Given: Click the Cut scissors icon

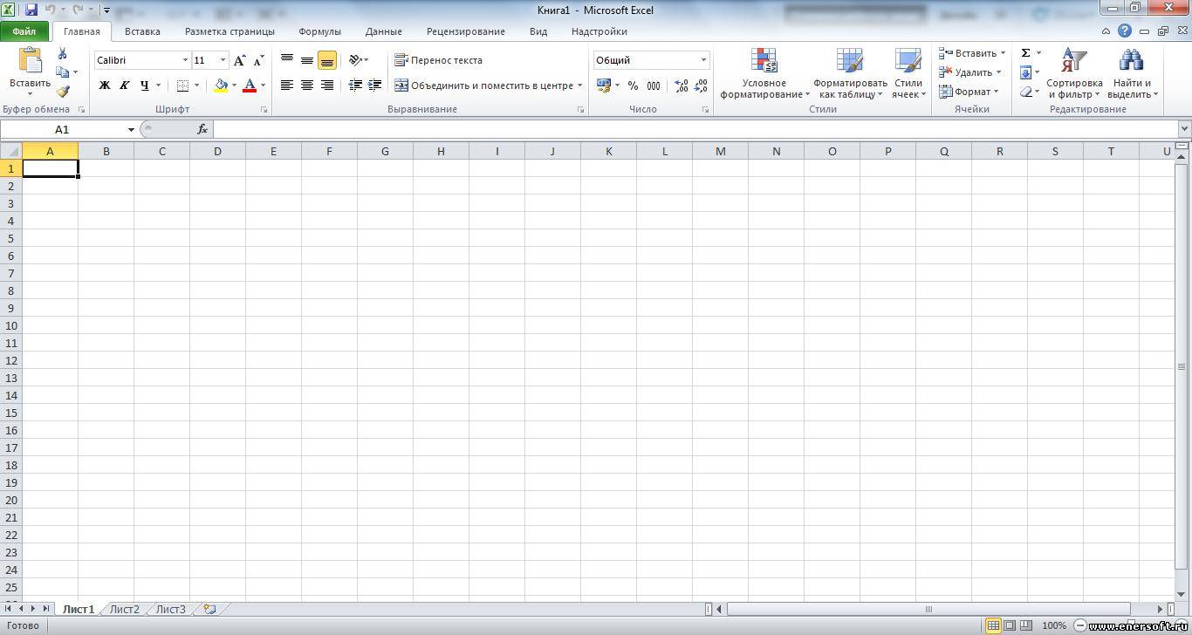Looking at the screenshot, I should coord(63,53).
